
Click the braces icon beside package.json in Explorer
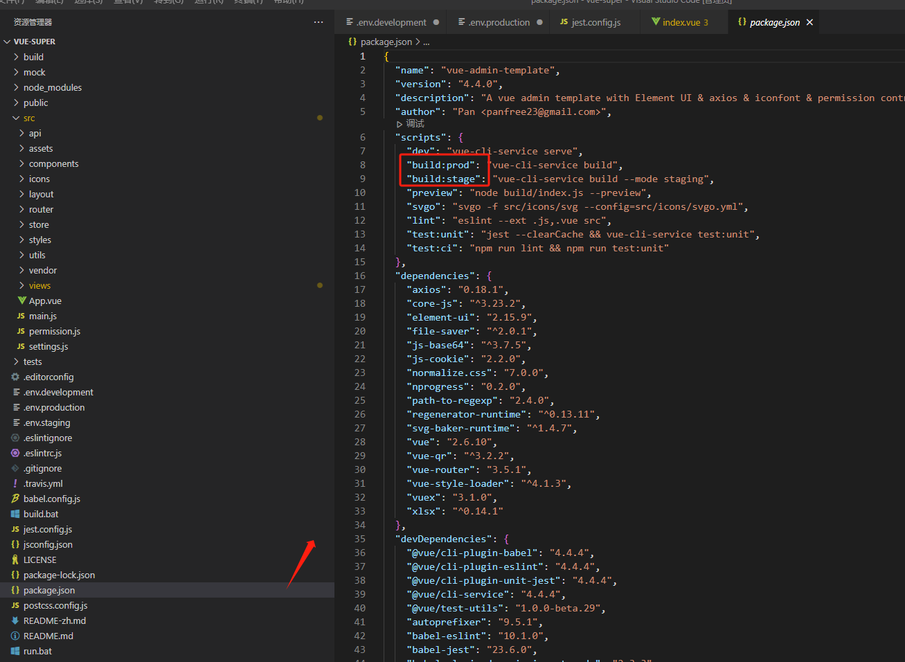pos(15,590)
